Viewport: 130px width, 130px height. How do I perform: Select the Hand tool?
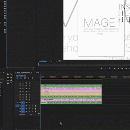pos(8,83)
